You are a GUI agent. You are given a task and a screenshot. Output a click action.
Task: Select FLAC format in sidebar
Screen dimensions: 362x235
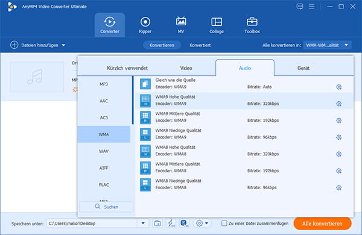pos(104,185)
